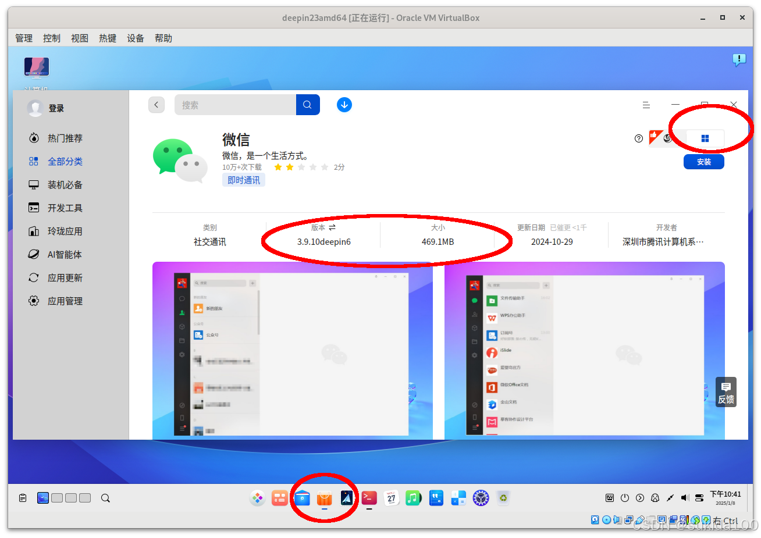Screen dimensions: 761x538
Task: Click the update date 2024-10-29
Action: (x=552, y=242)
